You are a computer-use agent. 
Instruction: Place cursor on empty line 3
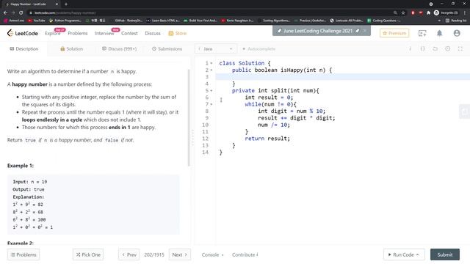tap(342, 77)
